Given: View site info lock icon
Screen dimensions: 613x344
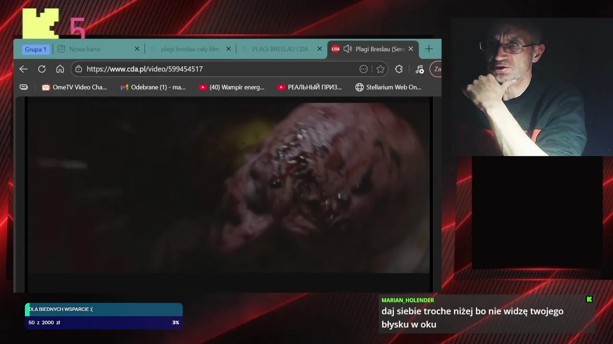Looking at the screenshot, I should pyautogui.click(x=79, y=69).
